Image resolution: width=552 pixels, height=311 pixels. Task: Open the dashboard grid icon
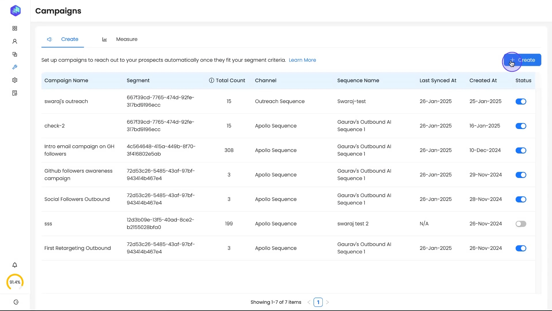point(15,28)
